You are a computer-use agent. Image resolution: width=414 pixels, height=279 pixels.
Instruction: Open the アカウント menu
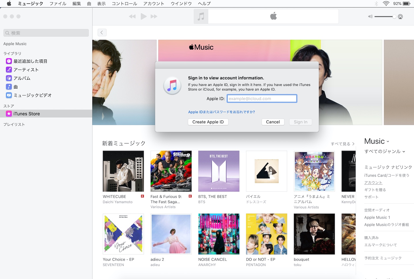point(154,3)
